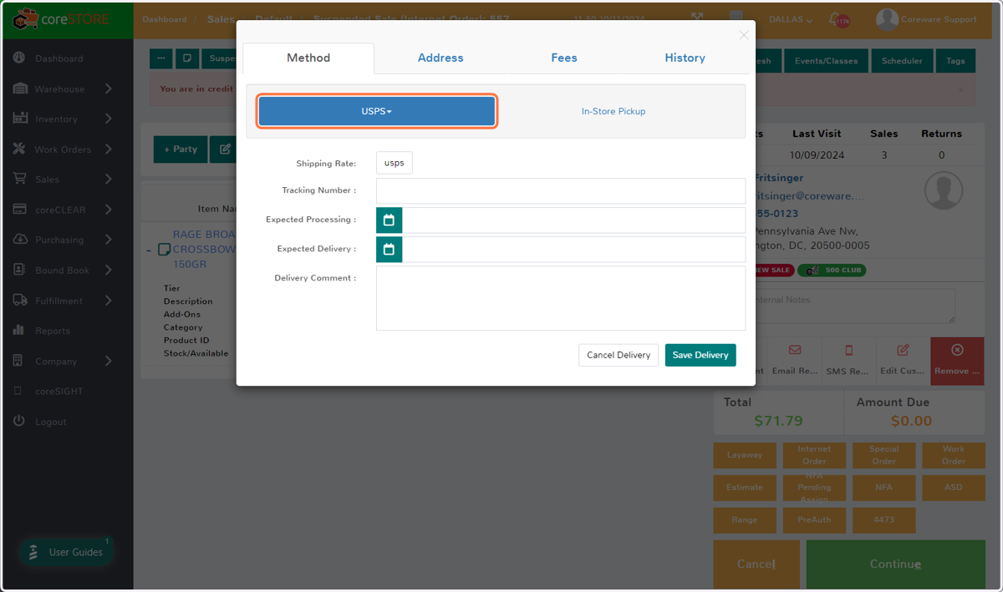1003x592 pixels.
Task: Open Dashboard from the sidebar icon
Action: tap(19, 58)
